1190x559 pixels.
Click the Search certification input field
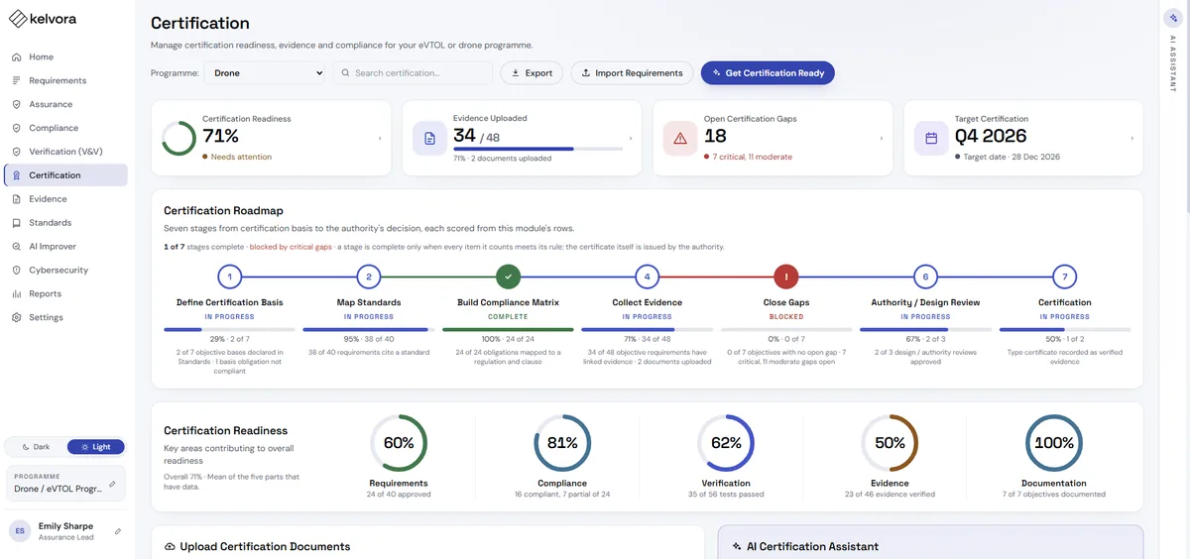point(413,72)
